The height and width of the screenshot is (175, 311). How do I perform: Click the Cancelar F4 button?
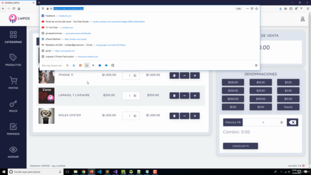241,146
